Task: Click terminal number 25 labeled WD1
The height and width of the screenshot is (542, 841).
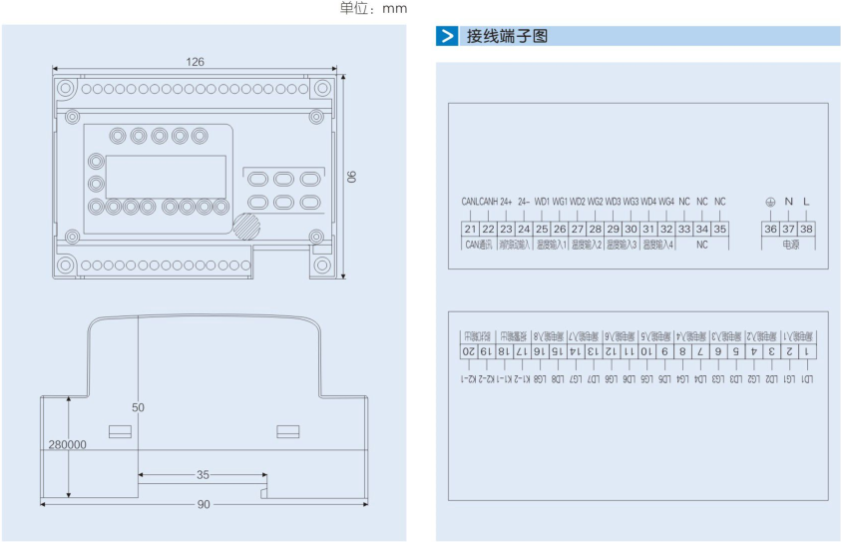Action: [542, 229]
